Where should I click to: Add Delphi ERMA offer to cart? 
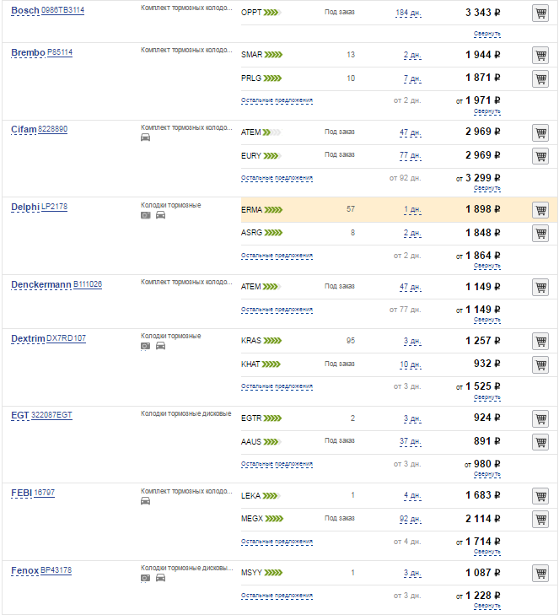[x=540, y=210]
